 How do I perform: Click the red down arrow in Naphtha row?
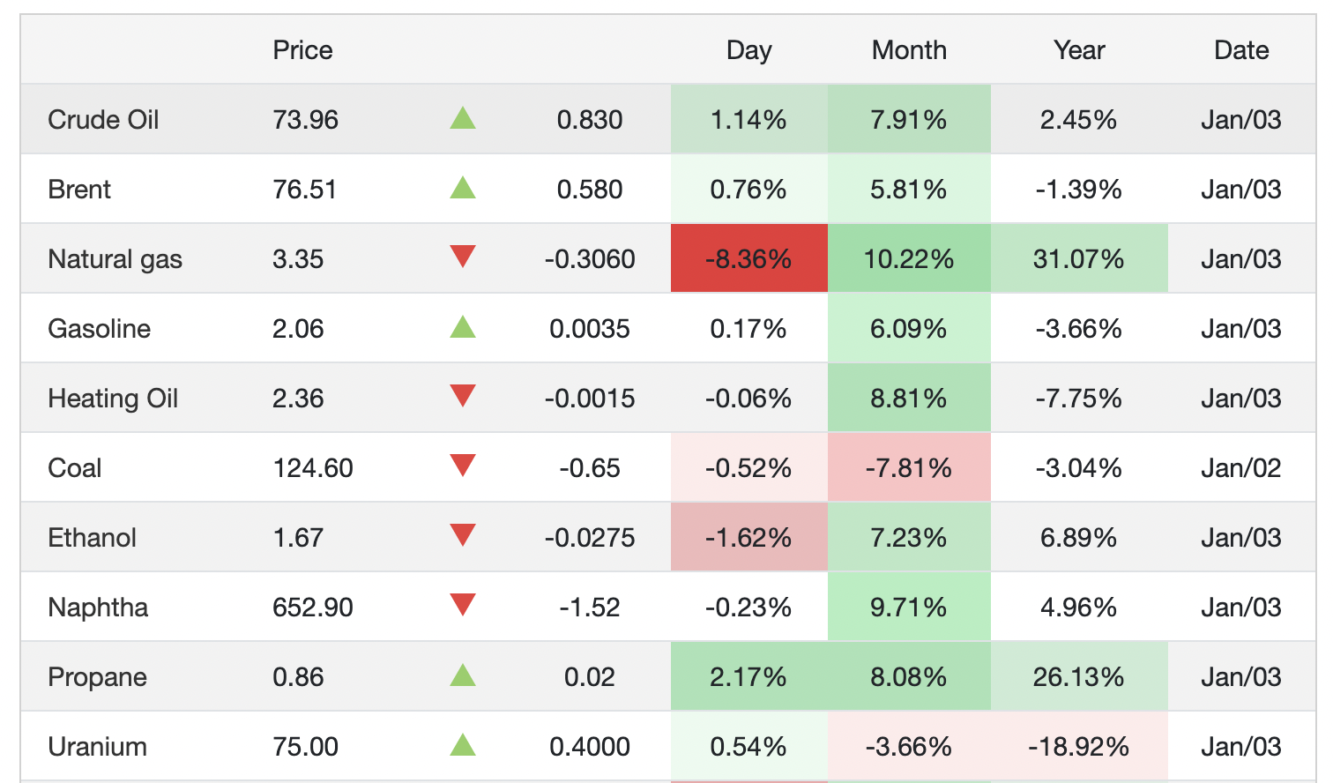click(x=463, y=605)
